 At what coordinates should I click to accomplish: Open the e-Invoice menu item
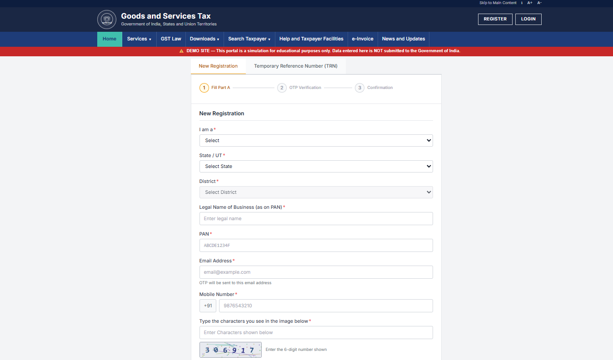(x=363, y=39)
